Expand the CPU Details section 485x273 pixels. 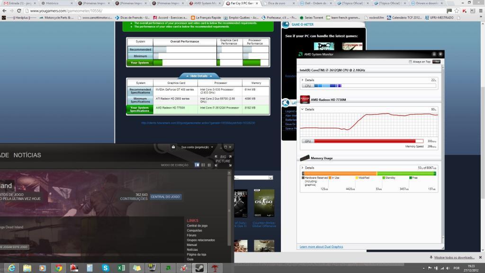tap(303, 80)
